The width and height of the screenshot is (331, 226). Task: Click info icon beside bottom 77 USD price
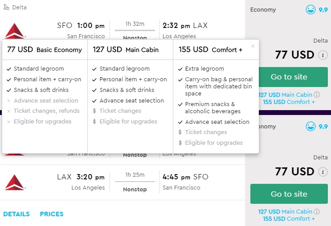point(323,172)
